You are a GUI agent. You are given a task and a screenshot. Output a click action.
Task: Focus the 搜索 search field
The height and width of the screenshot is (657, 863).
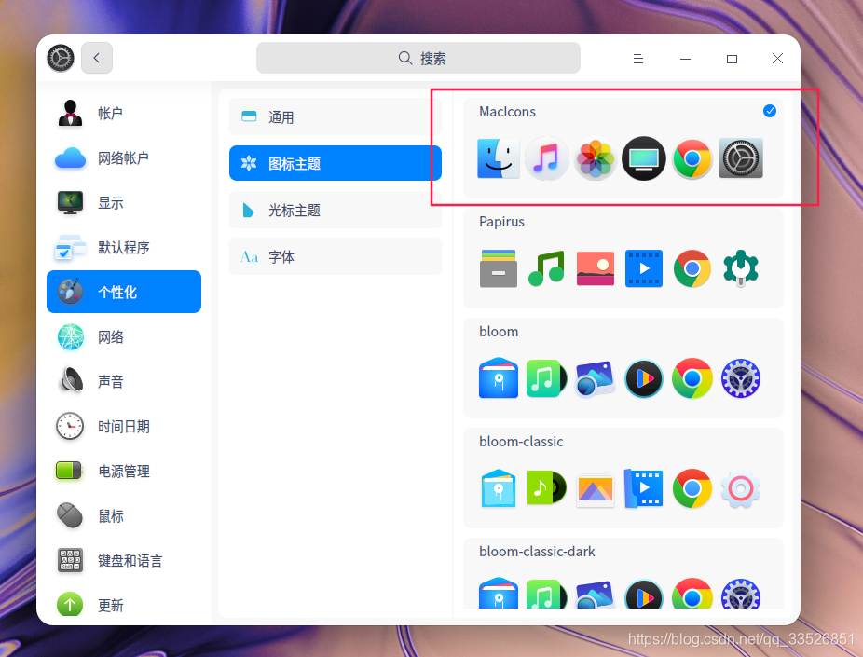pyautogui.click(x=418, y=58)
